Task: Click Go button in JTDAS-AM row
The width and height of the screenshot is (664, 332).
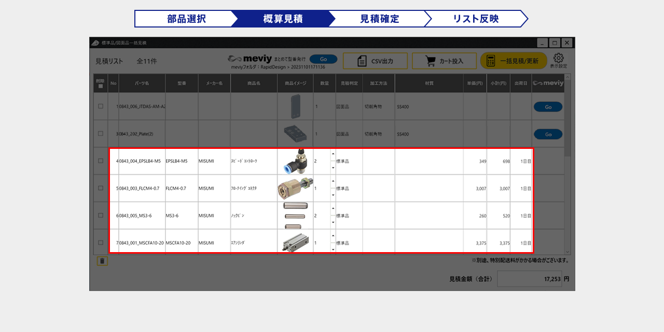Action: pyautogui.click(x=547, y=107)
